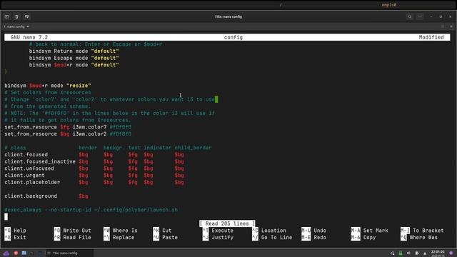Place cursor on 'bindsym $mod+r mode "resize"' line
This screenshot has width=457, height=257.
pos(48,86)
